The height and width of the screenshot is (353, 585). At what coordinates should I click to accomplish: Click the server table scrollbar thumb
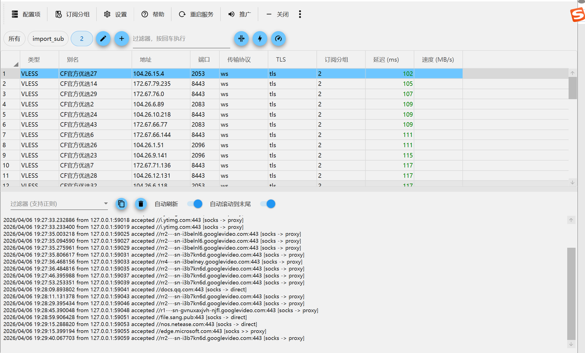pyautogui.click(x=572, y=88)
